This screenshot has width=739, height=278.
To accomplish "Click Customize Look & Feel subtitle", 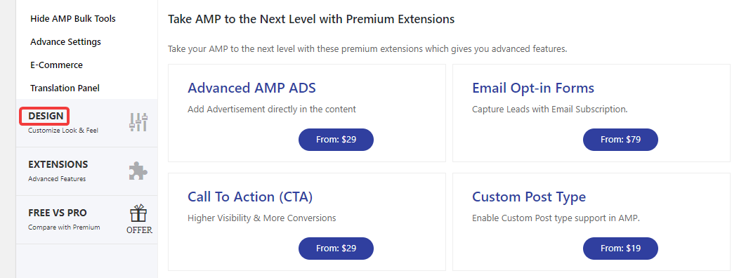I will coord(63,131).
